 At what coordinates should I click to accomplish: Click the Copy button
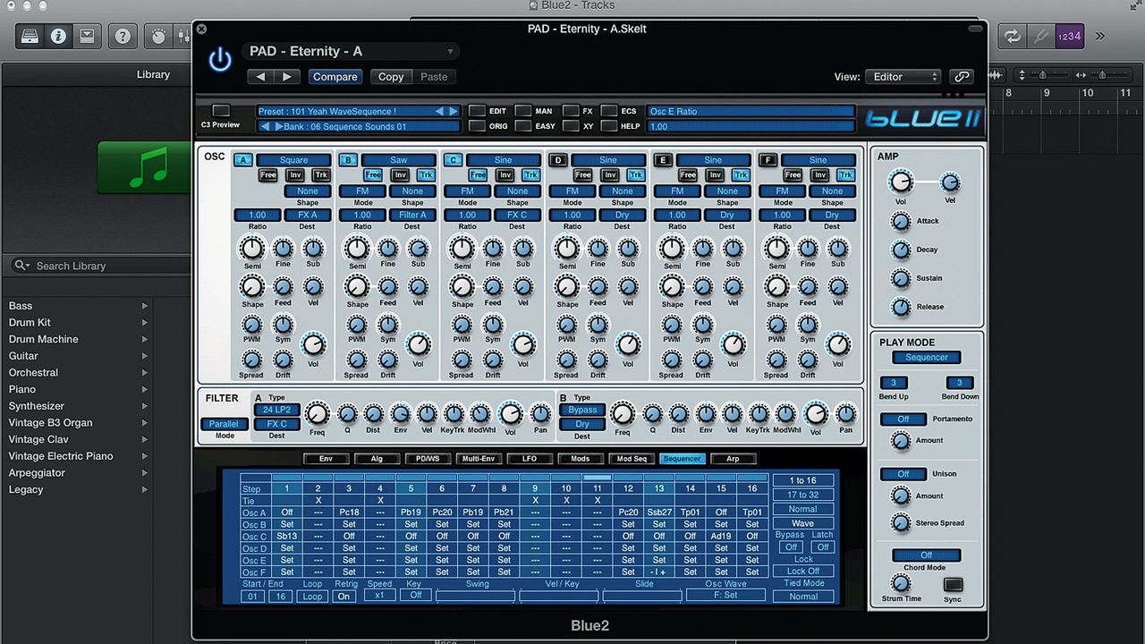[x=391, y=77]
